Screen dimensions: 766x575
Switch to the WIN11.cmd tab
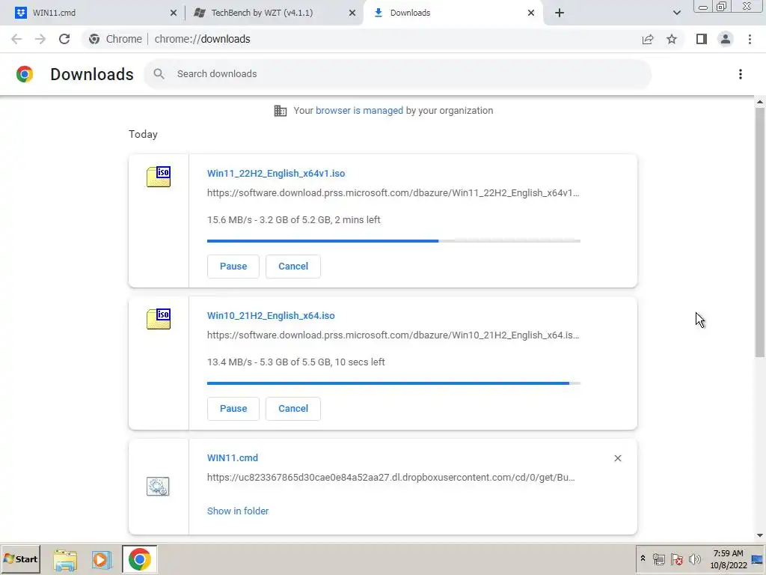91,13
